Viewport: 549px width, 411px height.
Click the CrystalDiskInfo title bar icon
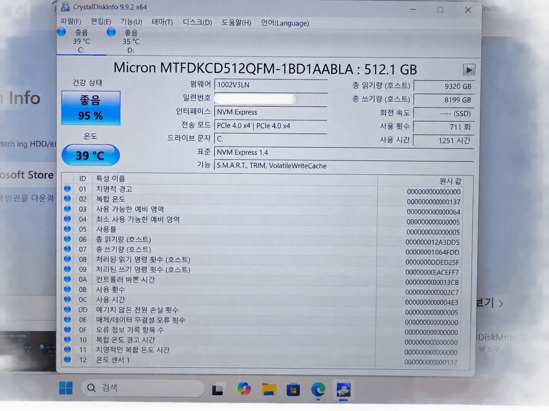point(65,7)
